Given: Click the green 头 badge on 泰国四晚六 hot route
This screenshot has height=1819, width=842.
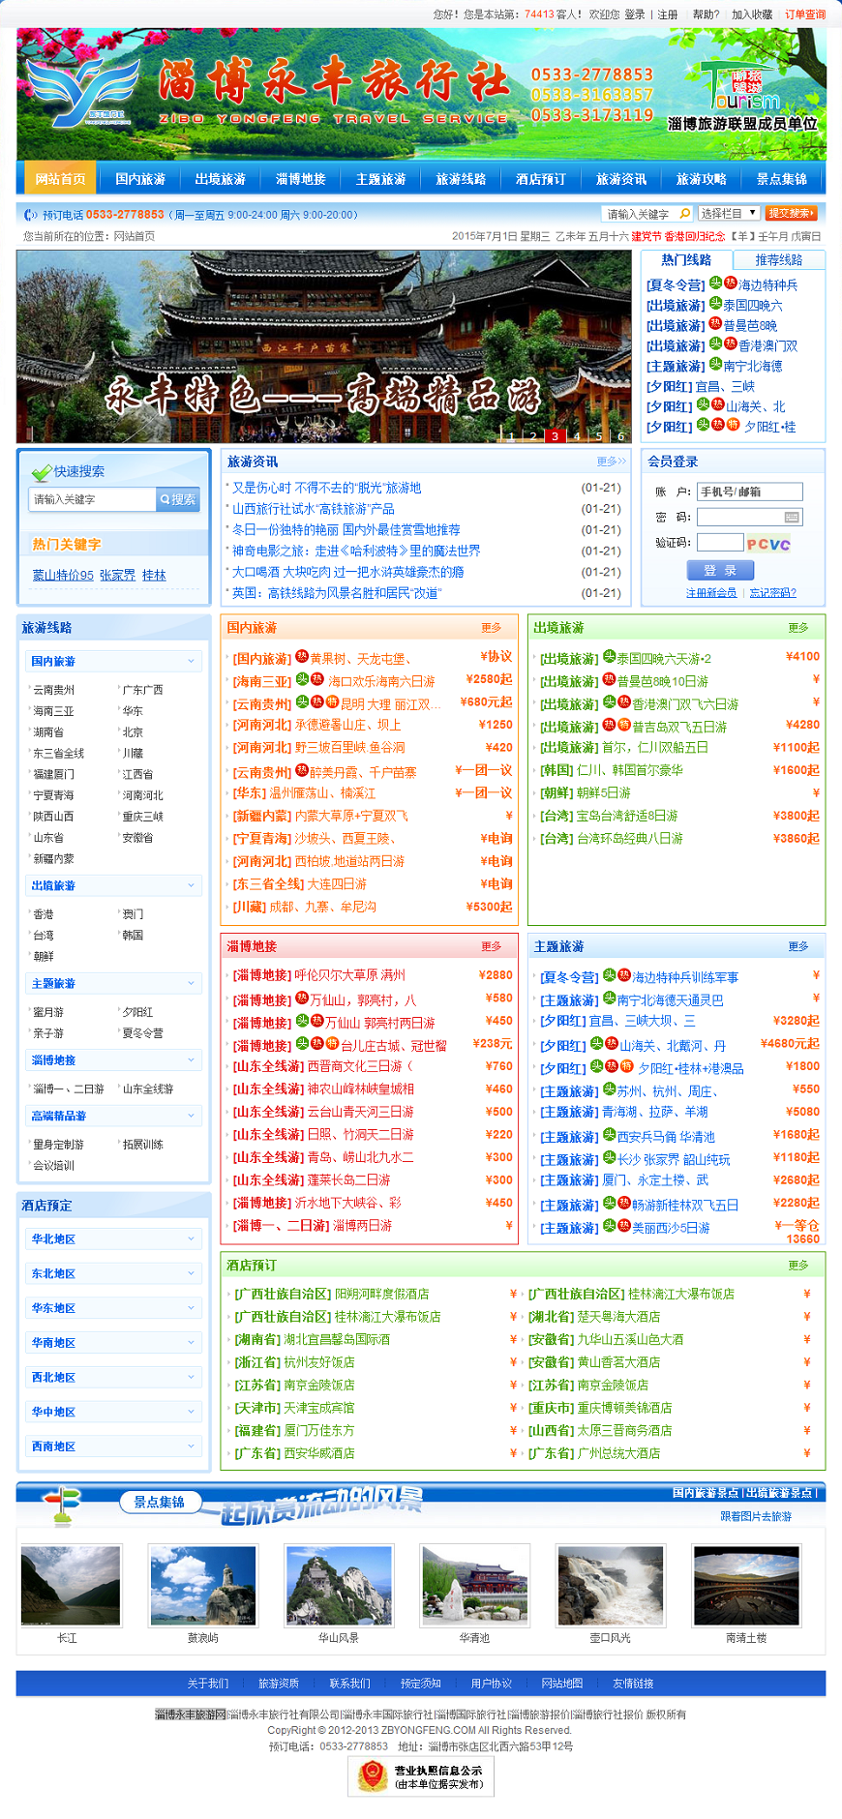Looking at the screenshot, I should tap(716, 304).
